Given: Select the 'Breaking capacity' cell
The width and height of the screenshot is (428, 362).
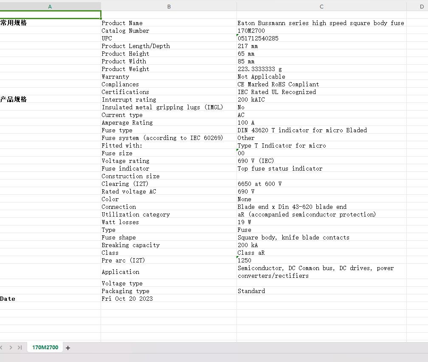Looking at the screenshot, I should [x=169, y=245].
